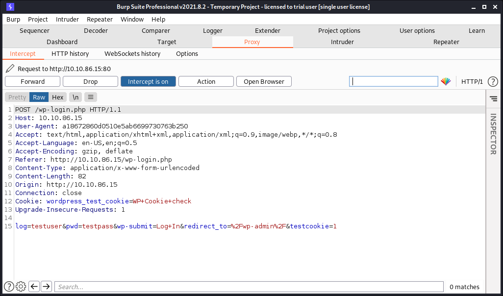The height and width of the screenshot is (296, 503).
Task: Toggle the editor hamburger options menu
Action: click(91, 97)
